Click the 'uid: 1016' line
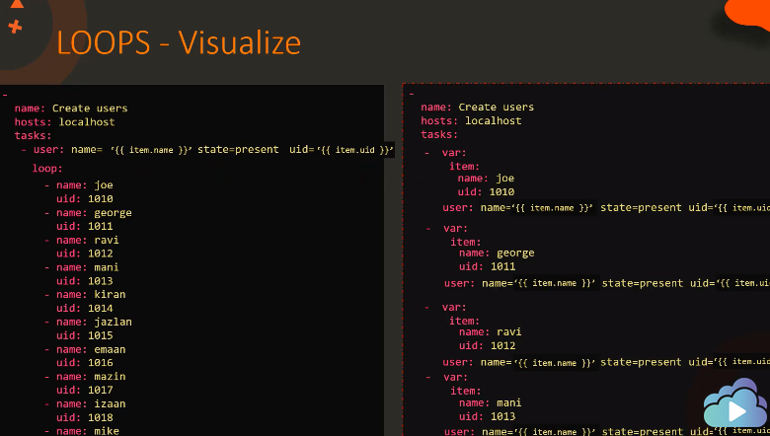770x436 pixels. pos(85,362)
